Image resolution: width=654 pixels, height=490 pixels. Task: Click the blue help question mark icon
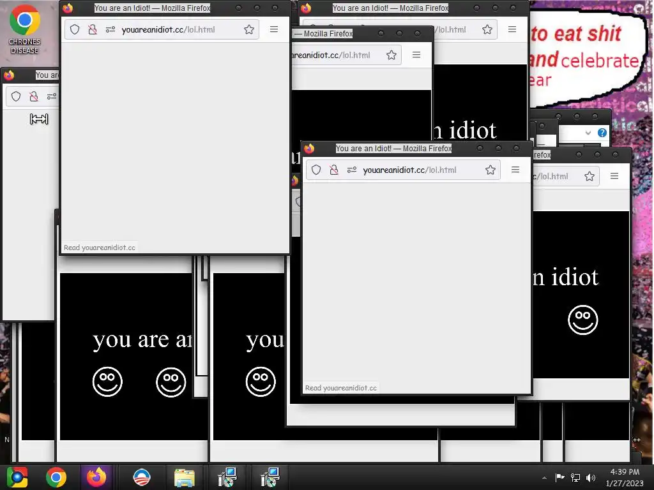tap(602, 133)
